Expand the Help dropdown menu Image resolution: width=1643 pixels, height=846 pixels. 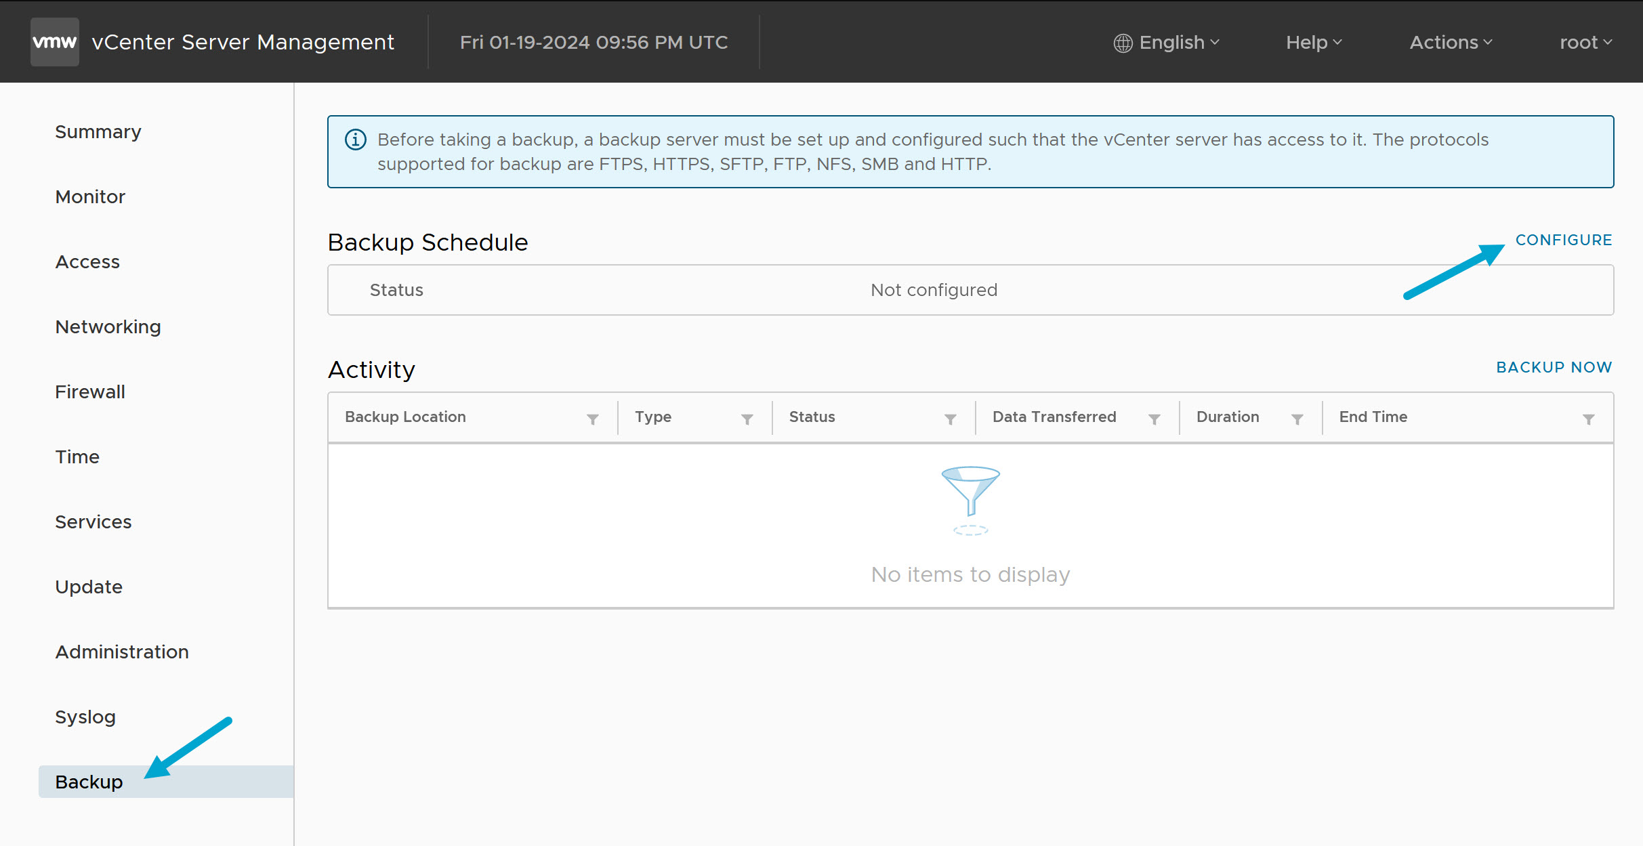[1312, 42]
